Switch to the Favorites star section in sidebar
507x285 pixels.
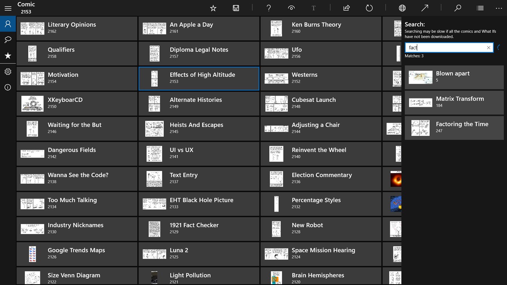tap(8, 55)
